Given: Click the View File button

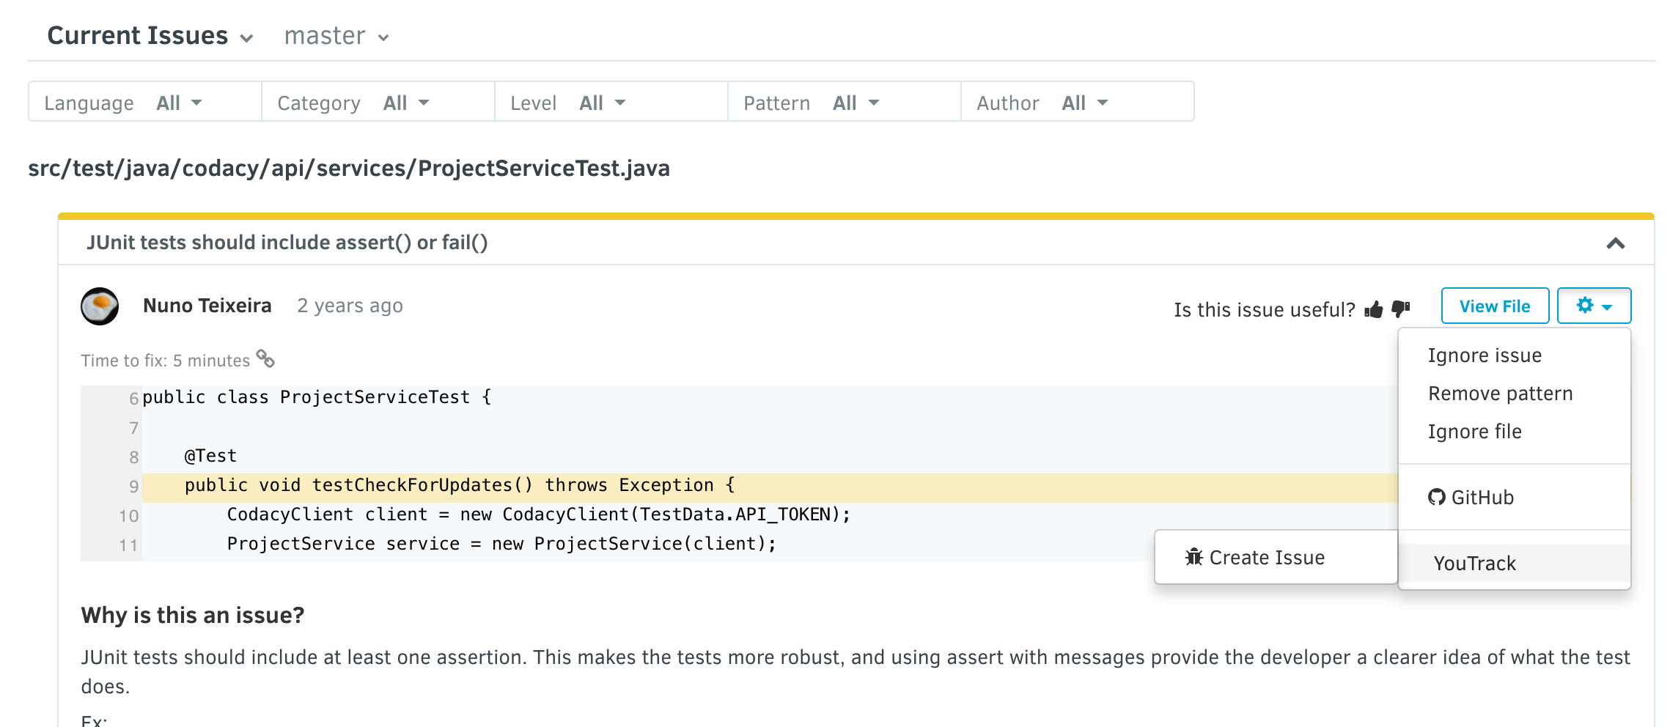Looking at the screenshot, I should click(1494, 306).
